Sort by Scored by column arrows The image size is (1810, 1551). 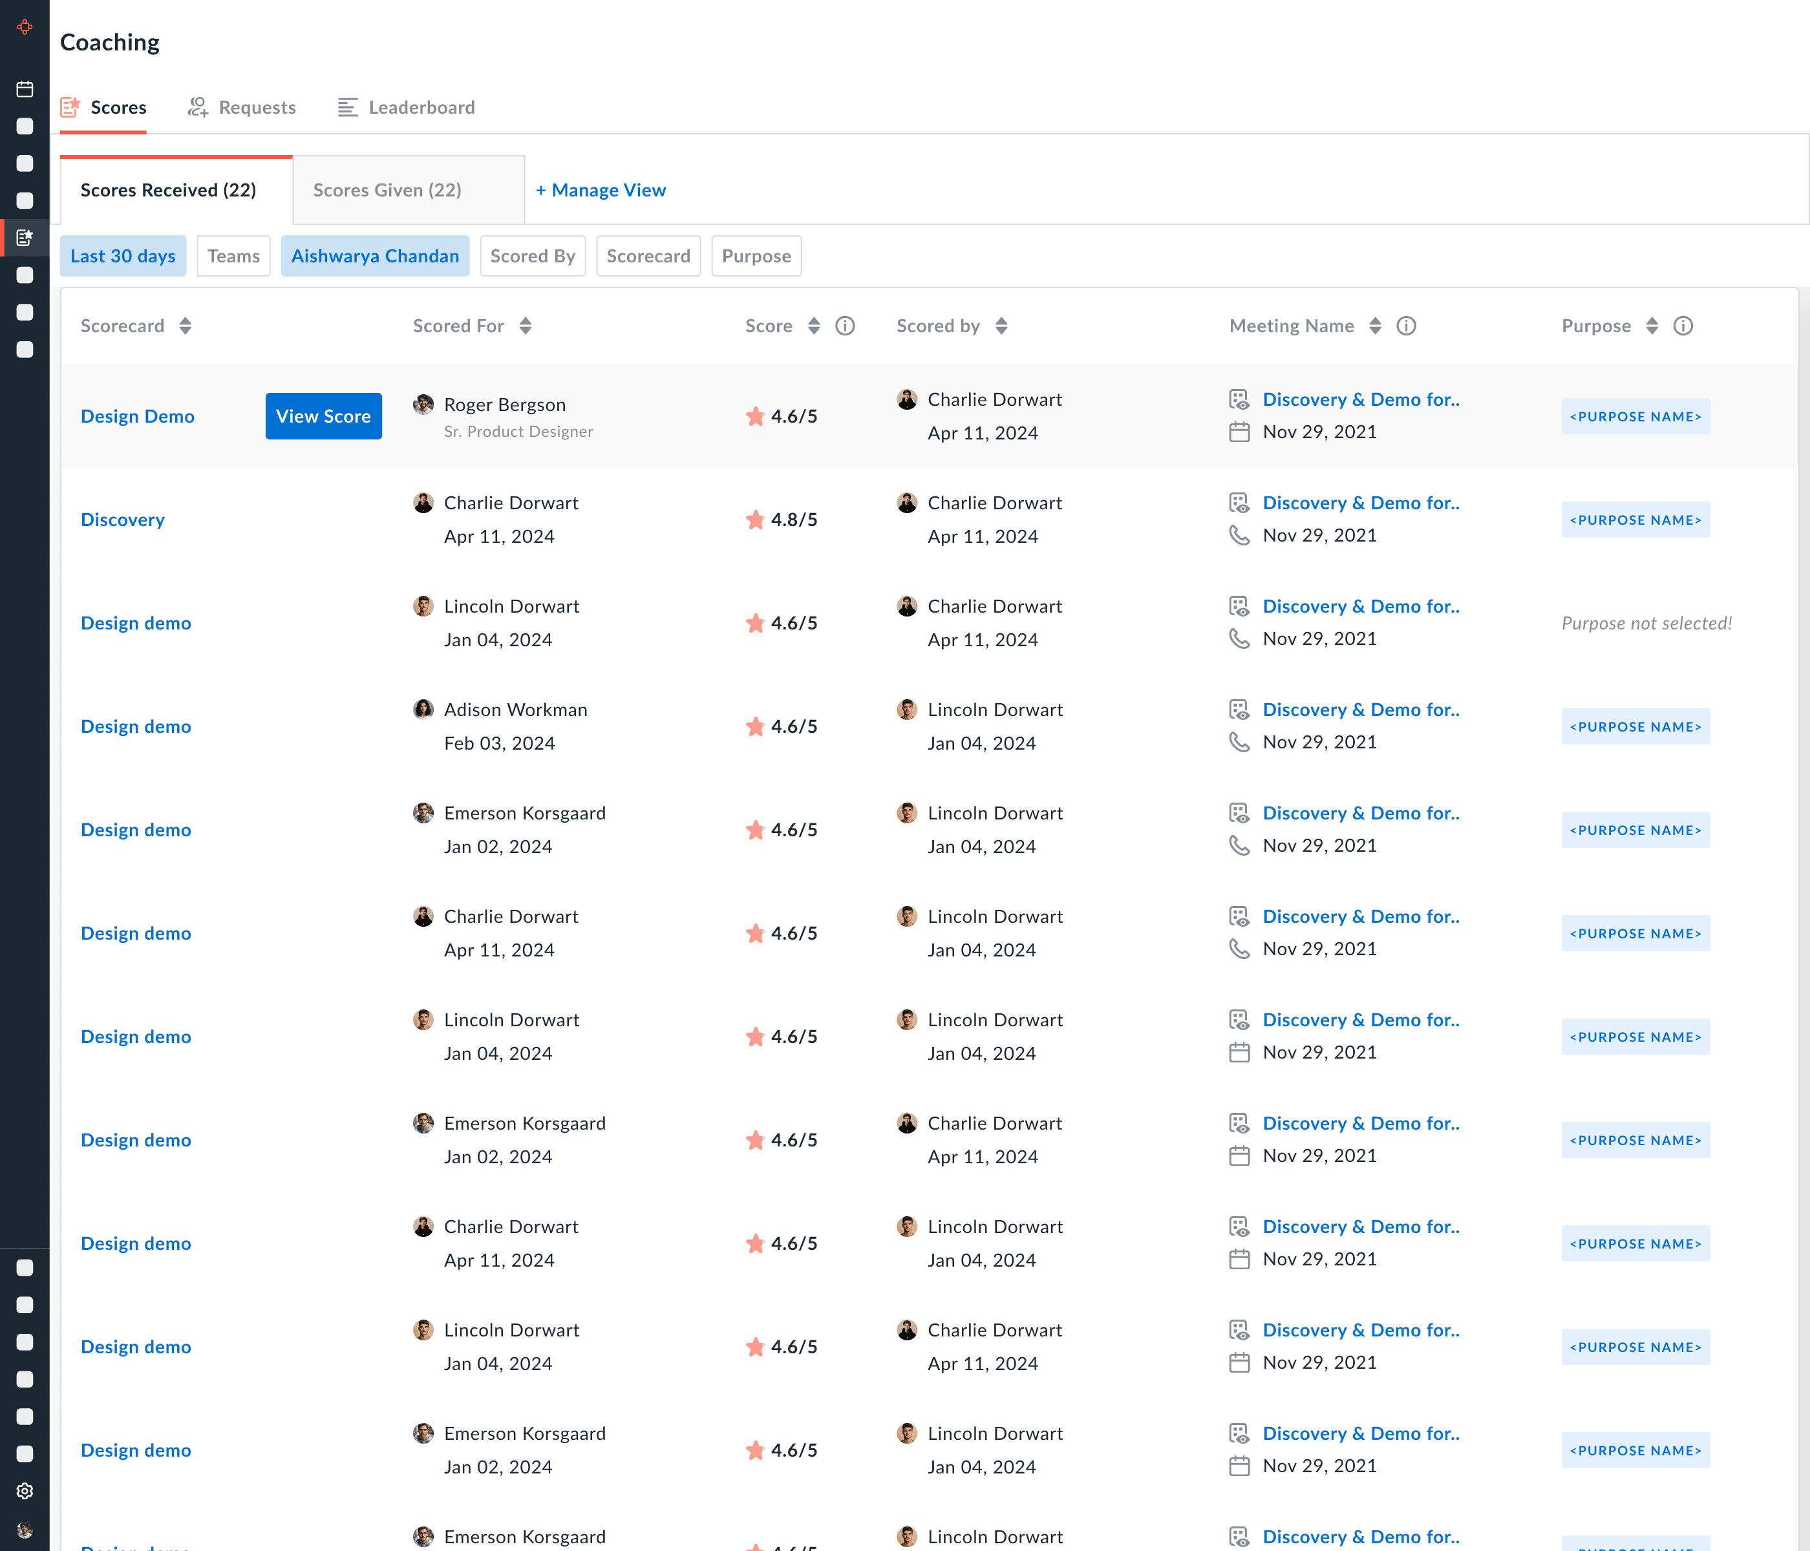(1001, 326)
